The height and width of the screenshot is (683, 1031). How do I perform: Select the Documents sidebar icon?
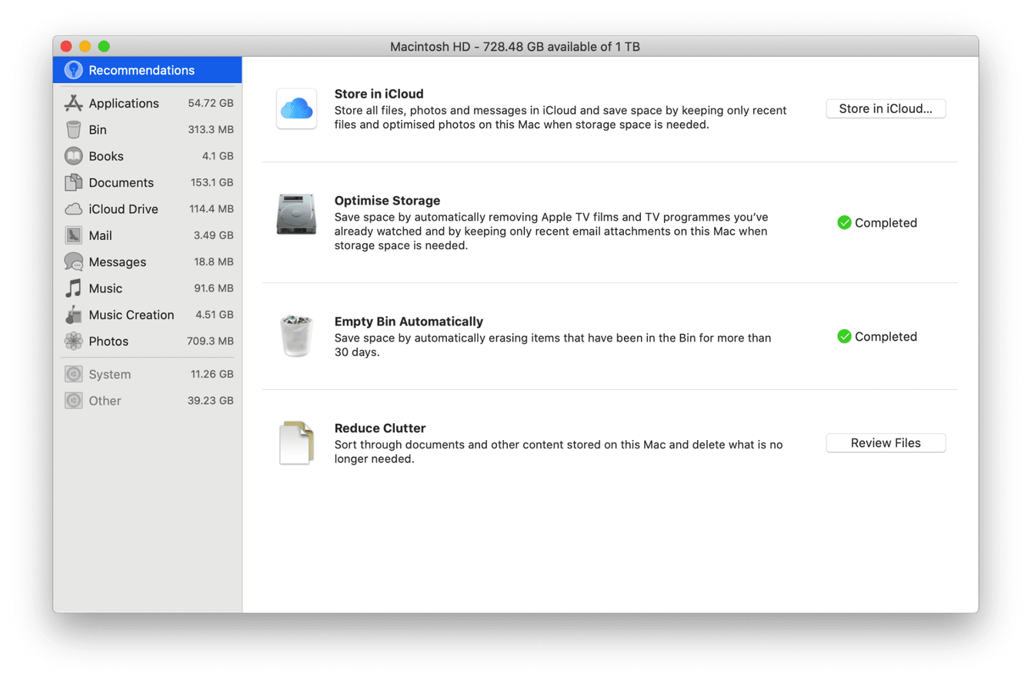tap(74, 182)
